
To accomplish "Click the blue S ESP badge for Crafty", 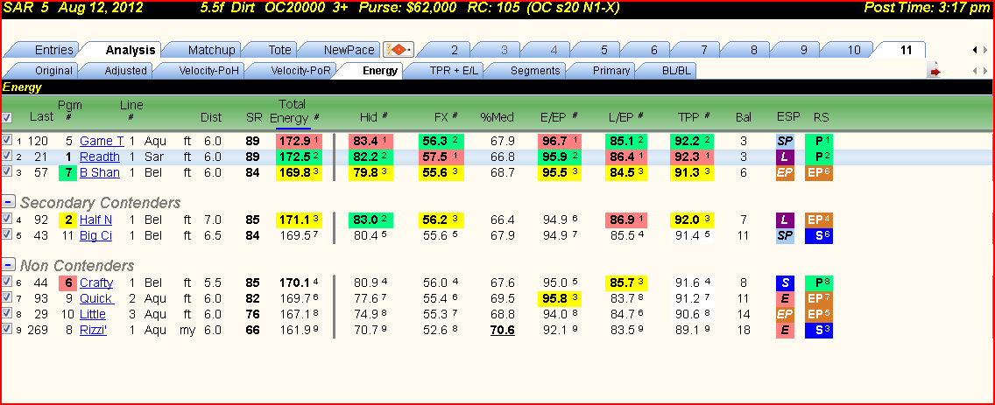I will (x=785, y=283).
